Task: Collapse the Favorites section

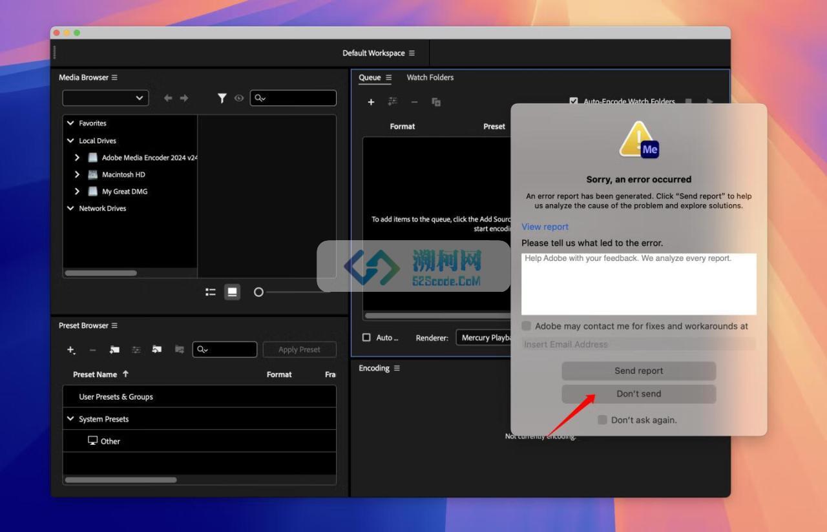Action: tap(70, 123)
